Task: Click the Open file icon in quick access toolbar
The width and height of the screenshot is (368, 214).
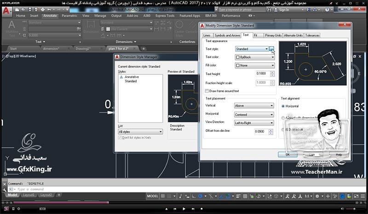Action: pyautogui.click(x=23, y=10)
